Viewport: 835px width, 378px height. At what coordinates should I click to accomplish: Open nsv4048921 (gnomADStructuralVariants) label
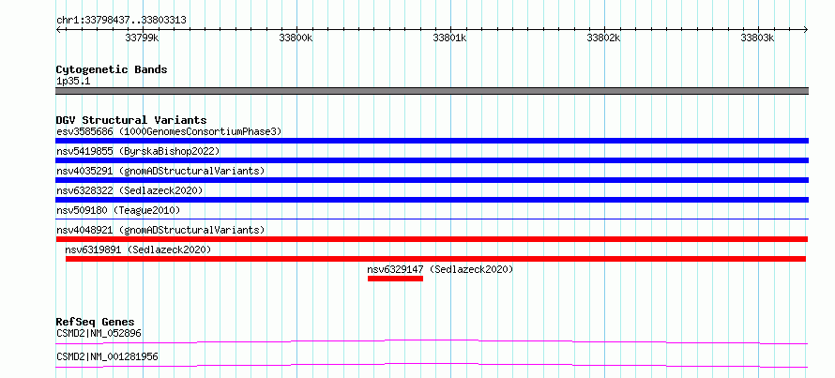point(160,230)
